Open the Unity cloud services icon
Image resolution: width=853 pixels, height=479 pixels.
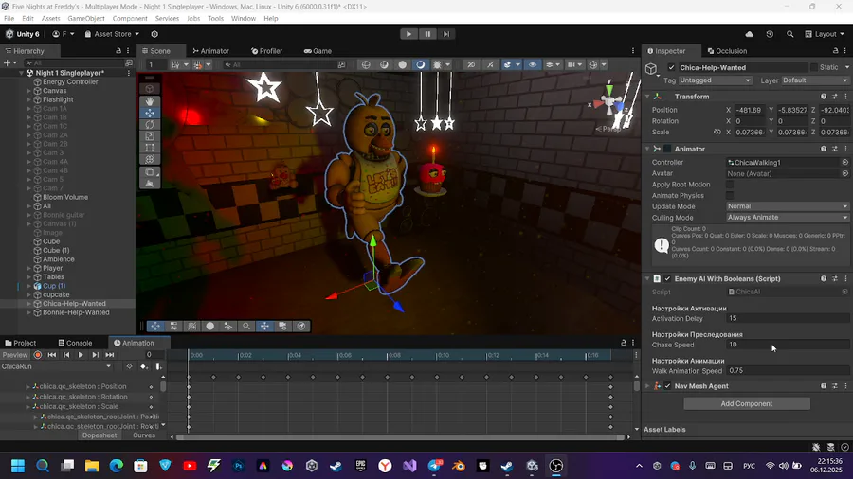pyautogui.click(x=750, y=34)
